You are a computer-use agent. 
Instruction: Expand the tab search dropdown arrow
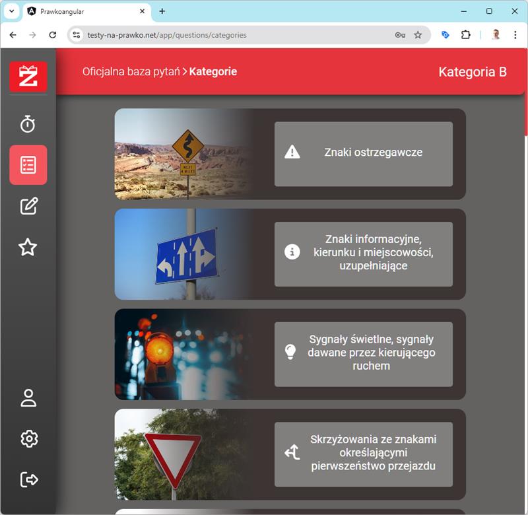11,11
